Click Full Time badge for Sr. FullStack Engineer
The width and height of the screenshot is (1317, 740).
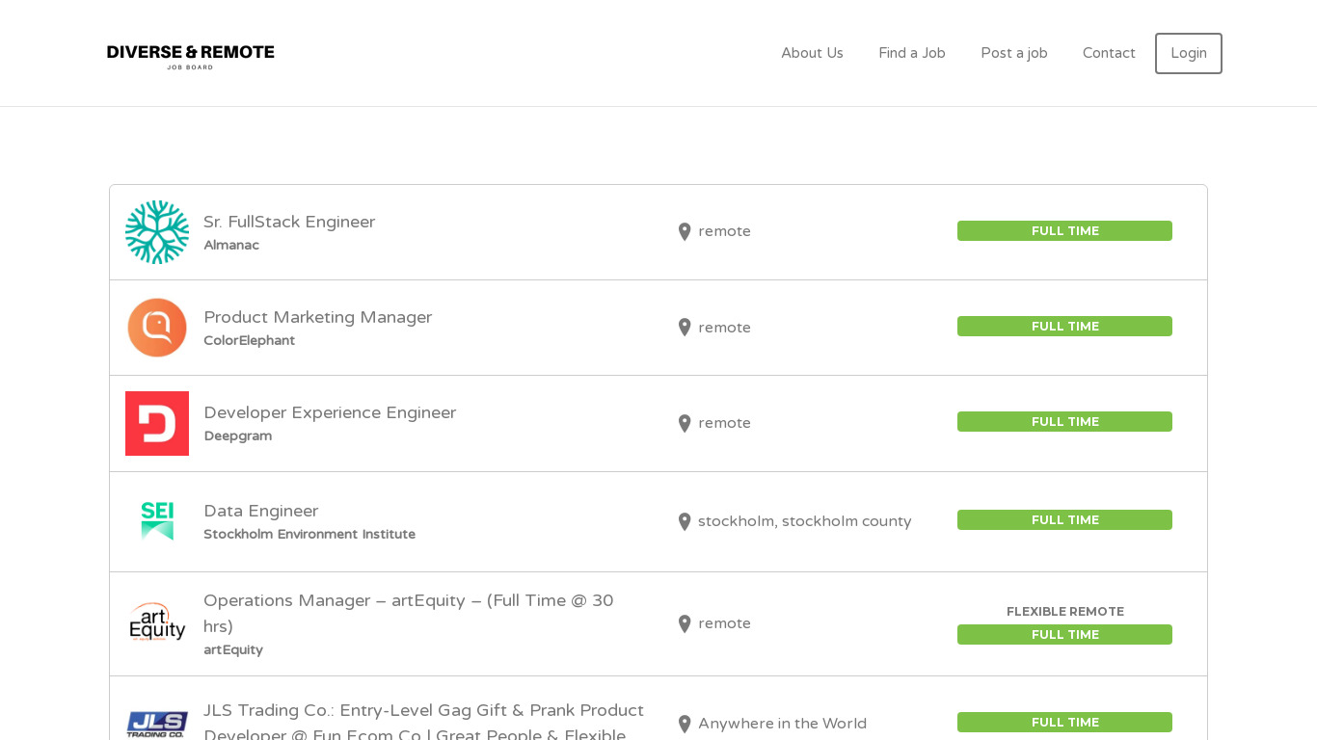pos(1064,231)
